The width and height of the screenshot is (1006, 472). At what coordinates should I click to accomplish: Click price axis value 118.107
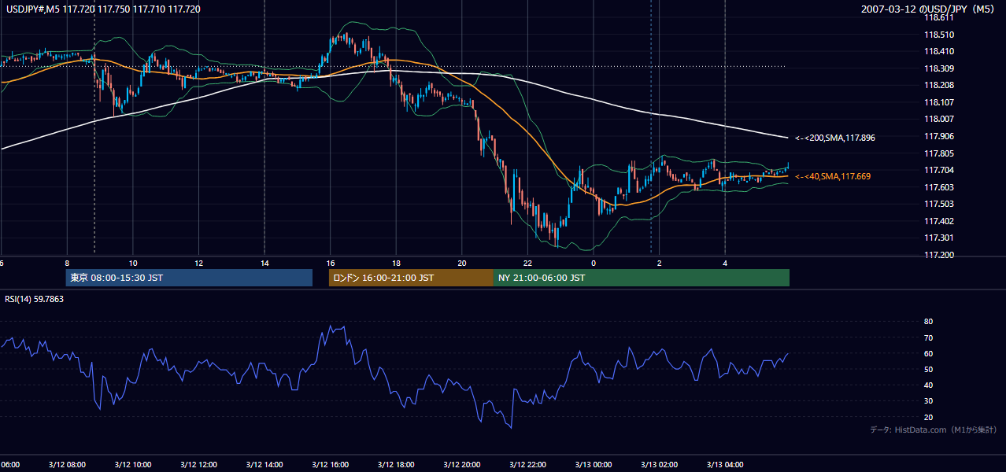pos(938,102)
